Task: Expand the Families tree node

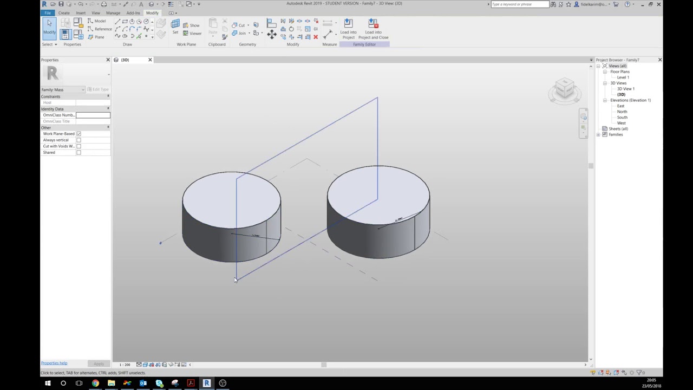Action: (x=599, y=134)
